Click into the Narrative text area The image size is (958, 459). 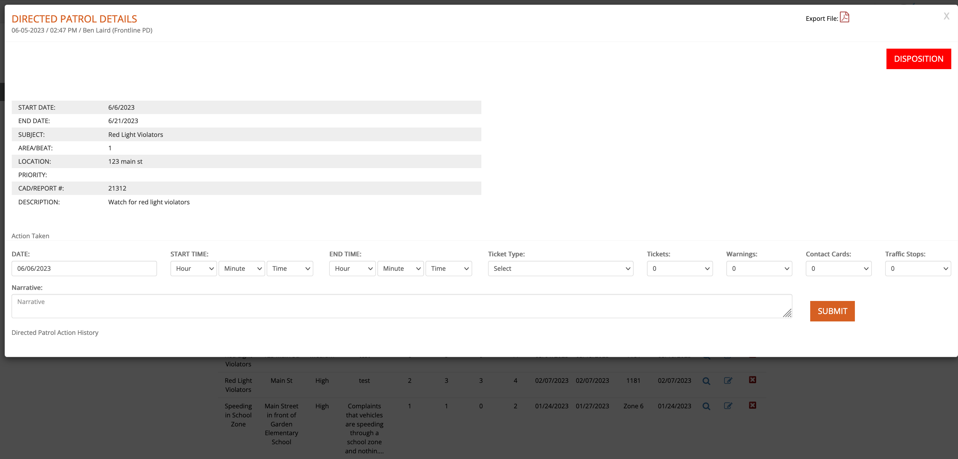pyautogui.click(x=402, y=306)
